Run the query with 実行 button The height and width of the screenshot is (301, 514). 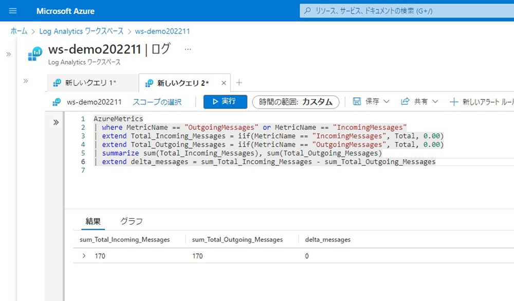click(225, 102)
